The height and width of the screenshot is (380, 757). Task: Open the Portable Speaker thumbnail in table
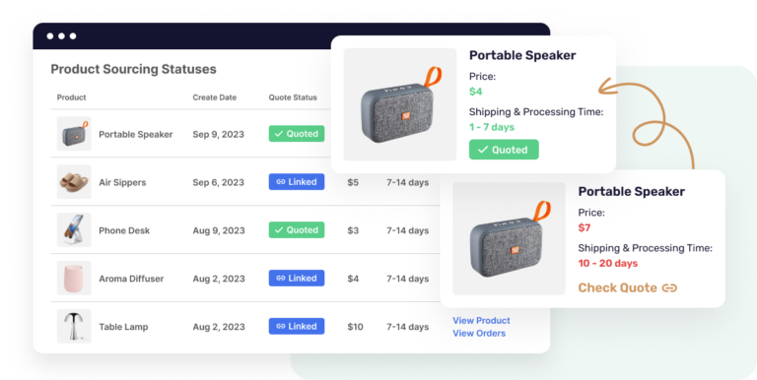74,134
